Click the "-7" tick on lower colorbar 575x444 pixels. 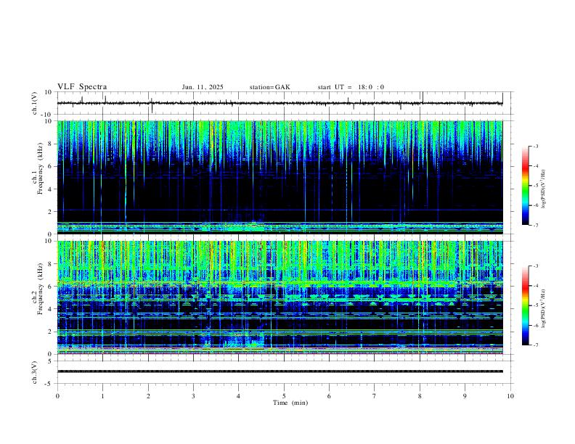coord(535,345)
